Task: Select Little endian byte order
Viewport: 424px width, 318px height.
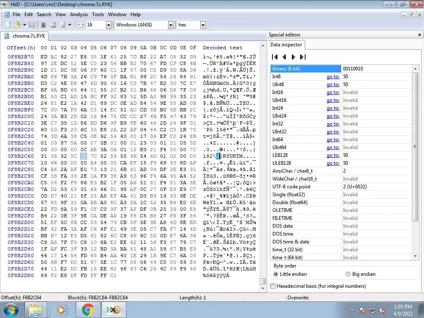Action: click(290, 274)
